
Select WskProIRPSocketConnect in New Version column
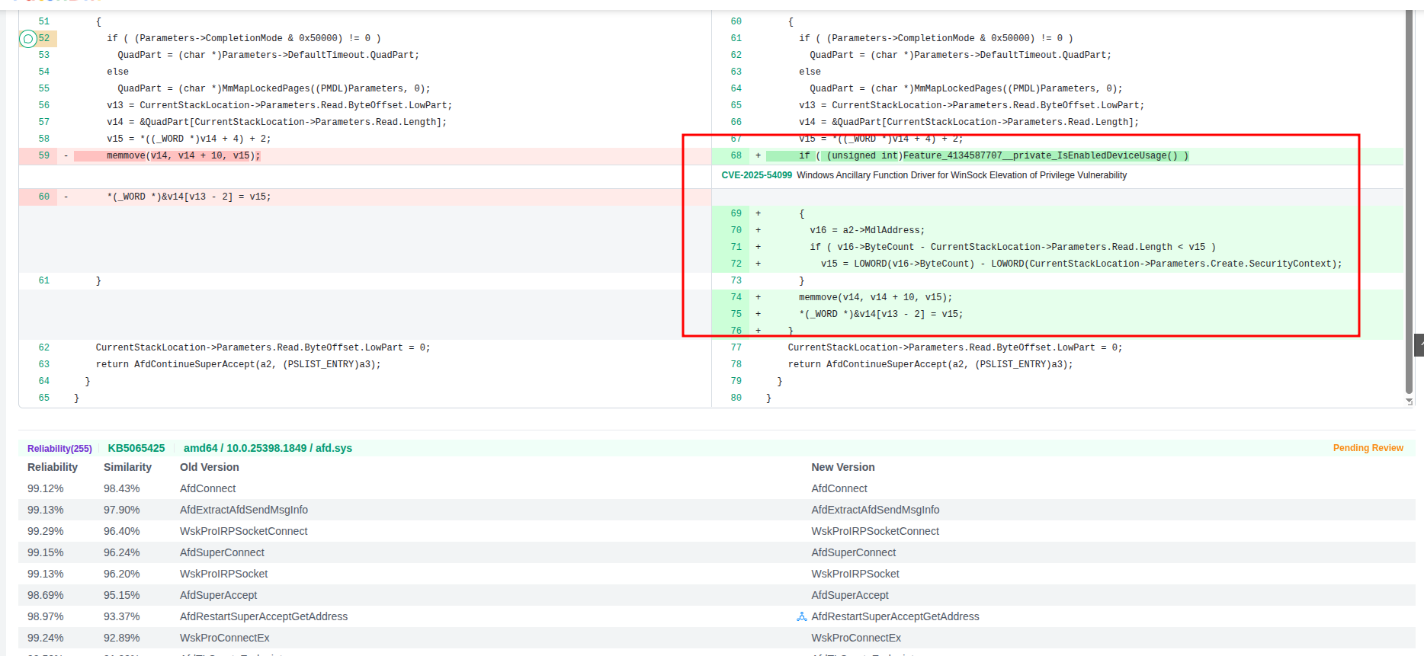[874, 531]
